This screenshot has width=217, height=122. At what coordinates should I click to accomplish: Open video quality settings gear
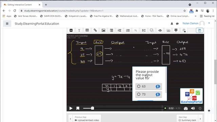point(200,108)
